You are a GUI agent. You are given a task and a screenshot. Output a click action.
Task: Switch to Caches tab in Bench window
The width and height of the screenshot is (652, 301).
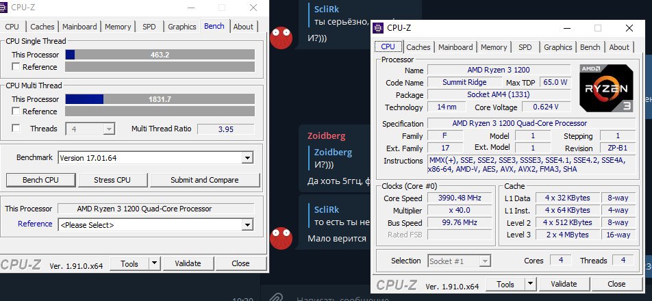tap(42, 27)
